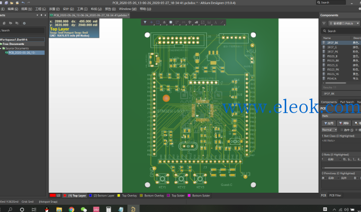Select the PI325_BK component row

click(341, 60)
